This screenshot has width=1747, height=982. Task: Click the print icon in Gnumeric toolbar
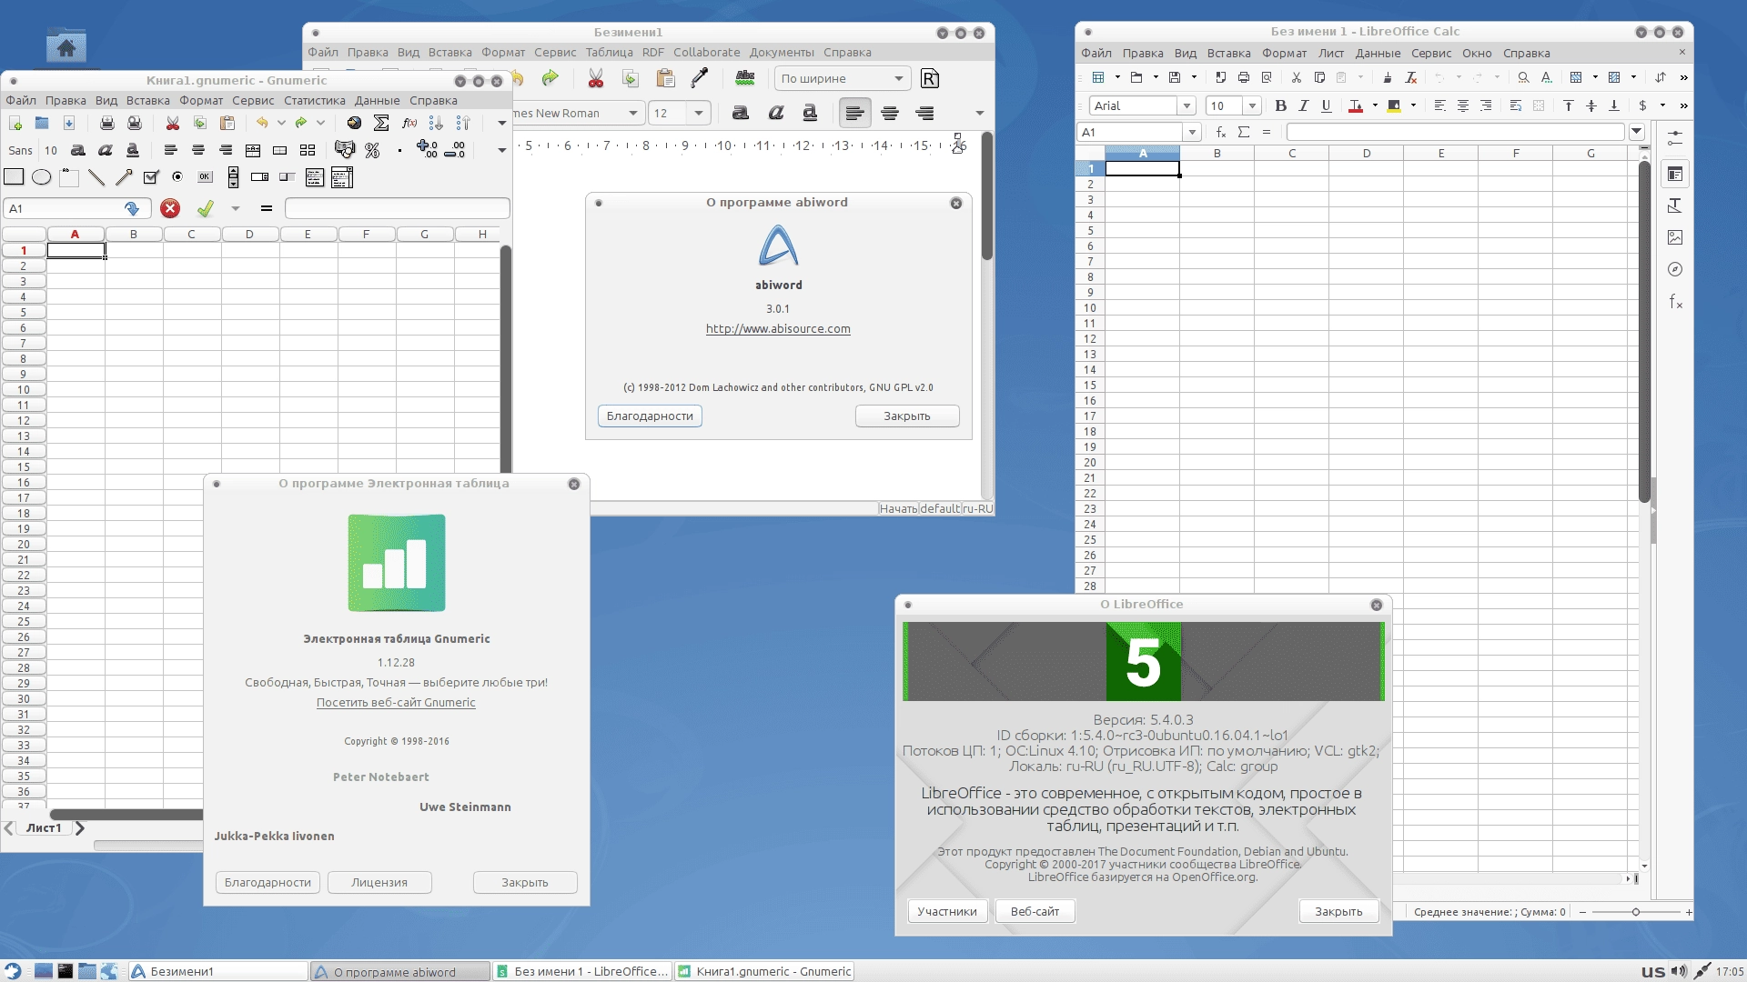[106, 123]
